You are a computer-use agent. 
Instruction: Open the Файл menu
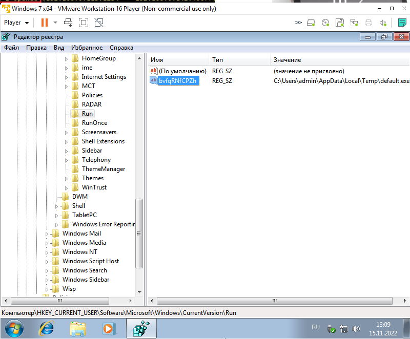(11, 48)
